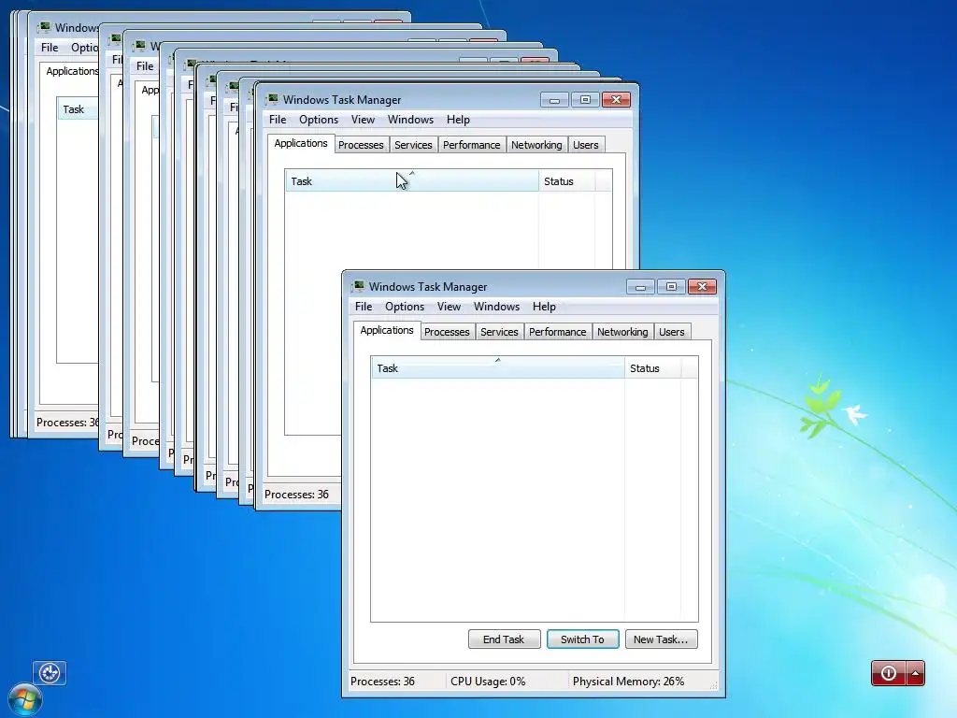Open Windows menu in front Task Manager
The width and height of the screenshot is (957, 718).
496,307
